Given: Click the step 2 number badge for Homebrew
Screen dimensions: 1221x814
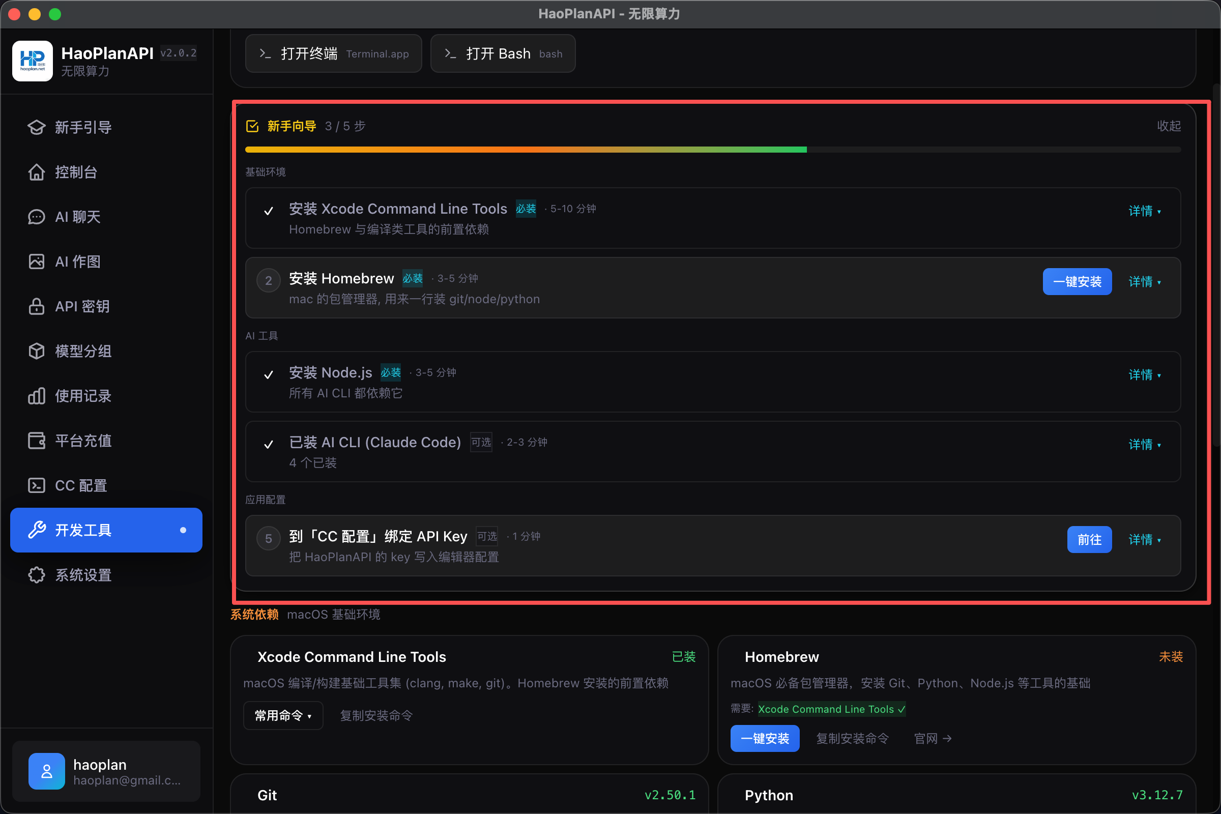Looking at the screenshot, I should (269, 281).
